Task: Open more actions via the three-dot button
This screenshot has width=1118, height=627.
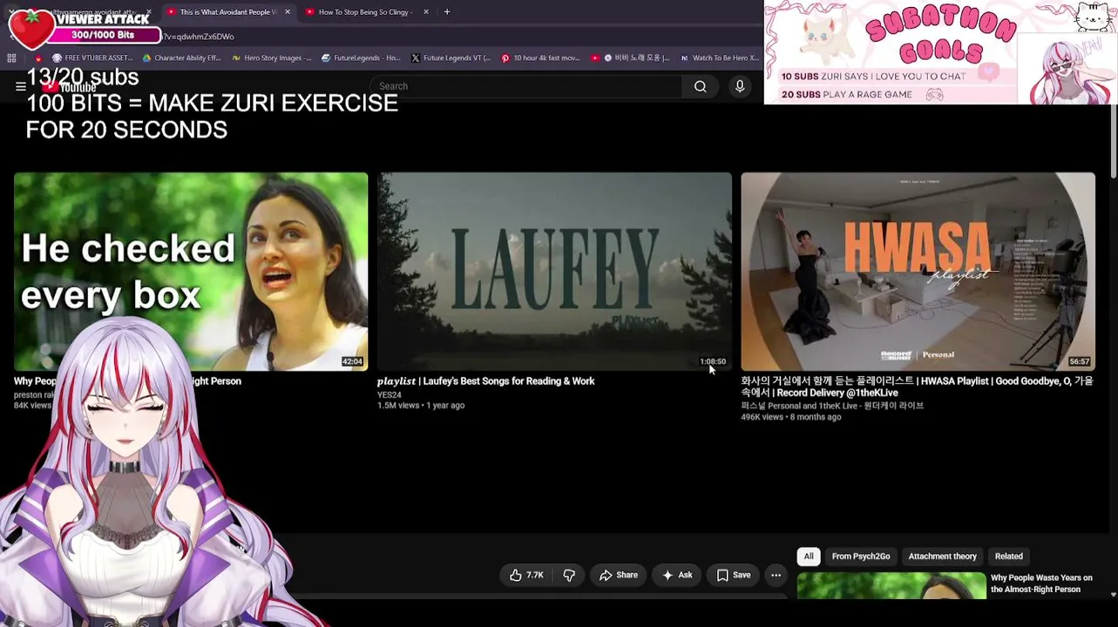Action: click(776, 575)
